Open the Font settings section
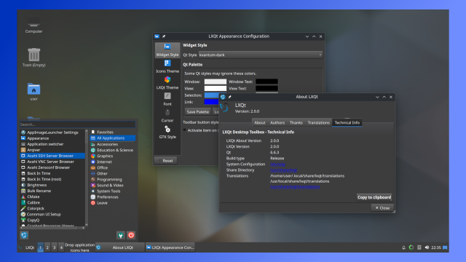 pyautogui.click(x=167, y=99)
